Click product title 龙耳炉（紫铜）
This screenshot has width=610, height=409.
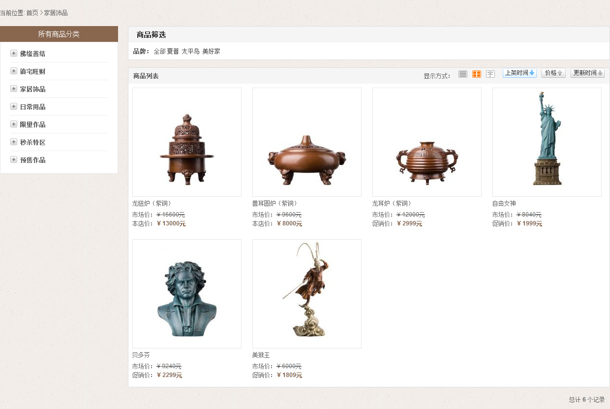392,203
